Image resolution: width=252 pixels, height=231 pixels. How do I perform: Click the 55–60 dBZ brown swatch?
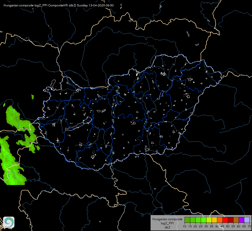(236, 220)
